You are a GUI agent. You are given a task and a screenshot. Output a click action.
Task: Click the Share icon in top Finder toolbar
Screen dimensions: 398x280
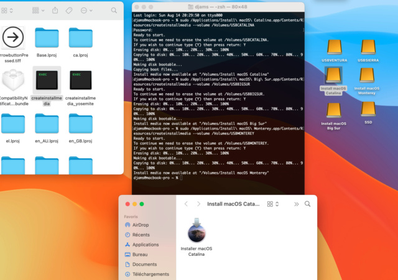[55, 11]
